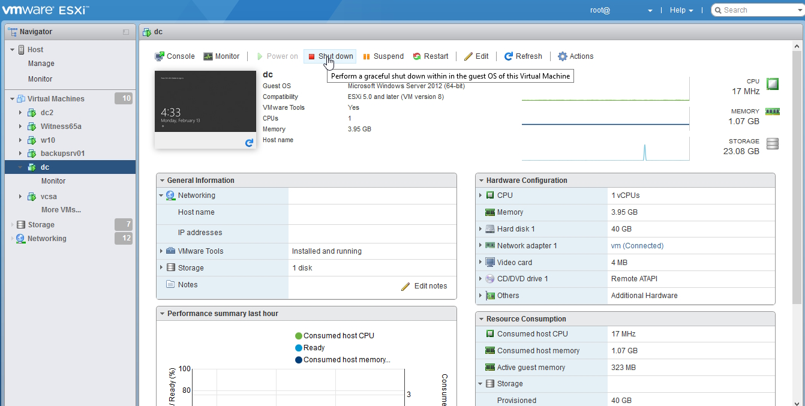Select Manage under Host
This screenshot has width=805, height=406.
(x=41, y=64)
